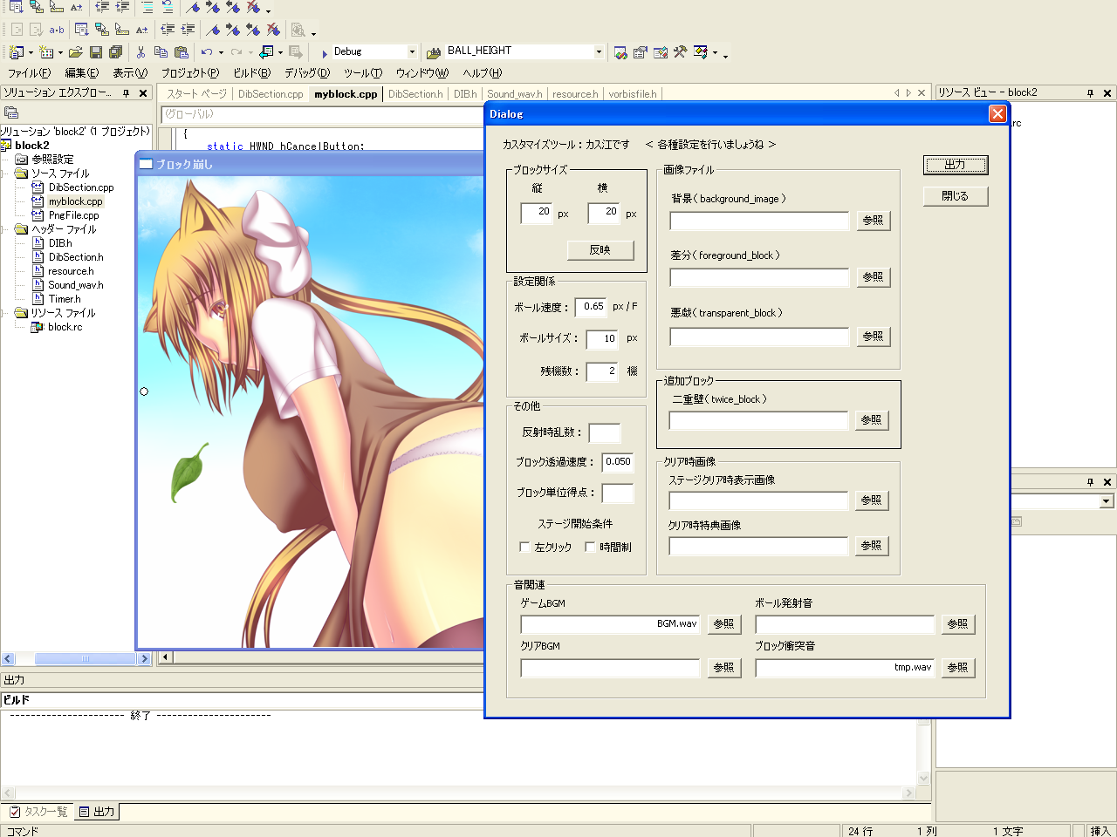The height and width of the screenshot is (837, 1117).
Task: Click the Undo arrow icon
Action: pos(207,52)
